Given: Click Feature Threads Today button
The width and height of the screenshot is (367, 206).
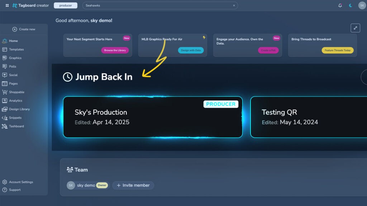Looking at the screenshot, I should [338, 50].
